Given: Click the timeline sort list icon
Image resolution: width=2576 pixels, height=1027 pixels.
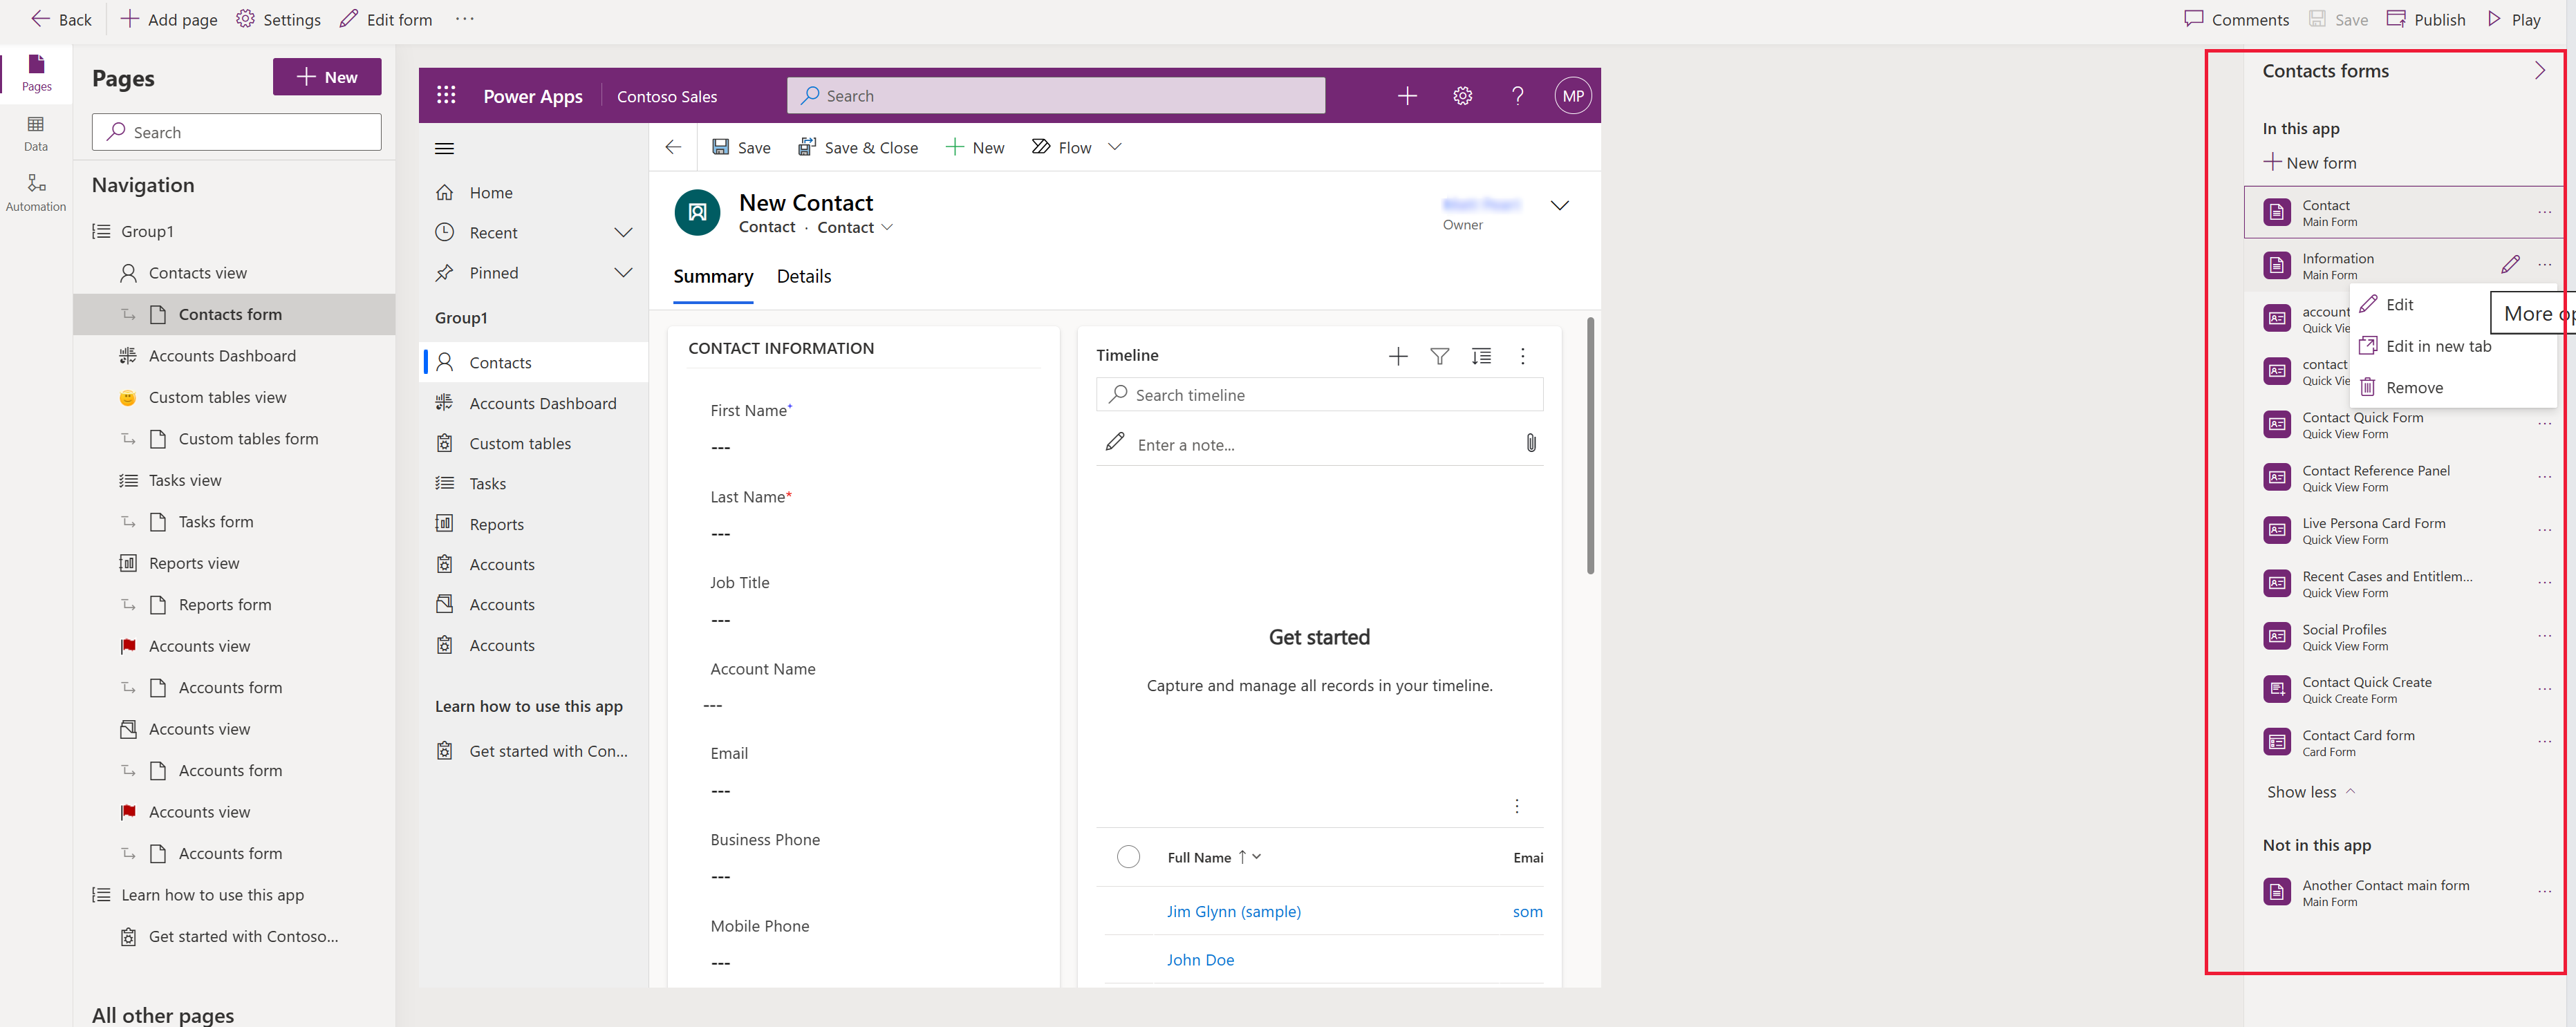Looking at the screenshot, I should point(1481,356).
